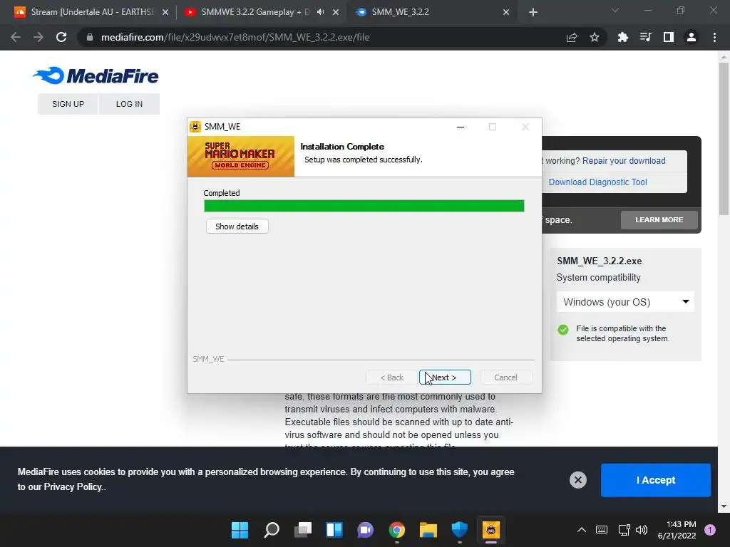Open the Chrome extensions puzzle icon
The image size is (730, 547).
[623, 37]
